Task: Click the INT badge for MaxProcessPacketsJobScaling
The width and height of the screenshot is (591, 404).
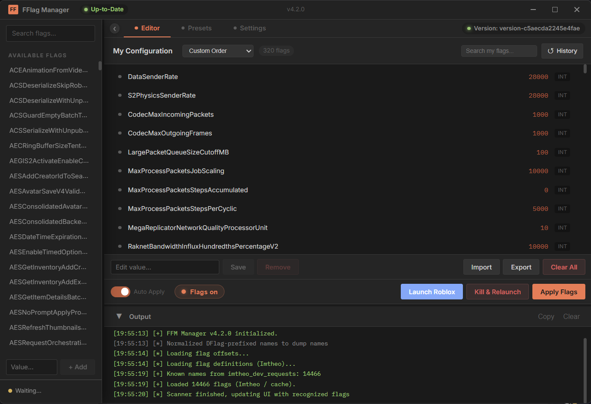Action: tap(562, 171)
